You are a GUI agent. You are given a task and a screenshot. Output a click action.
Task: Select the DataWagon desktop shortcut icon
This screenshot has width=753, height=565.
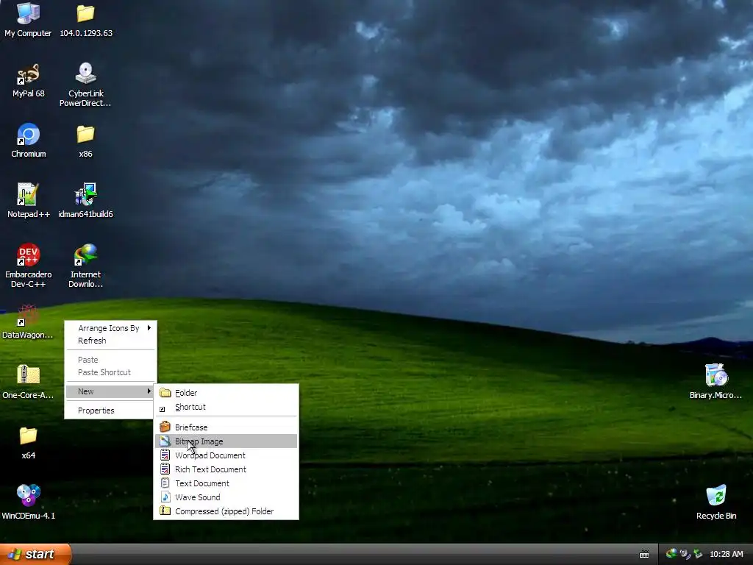pos(28,315)
